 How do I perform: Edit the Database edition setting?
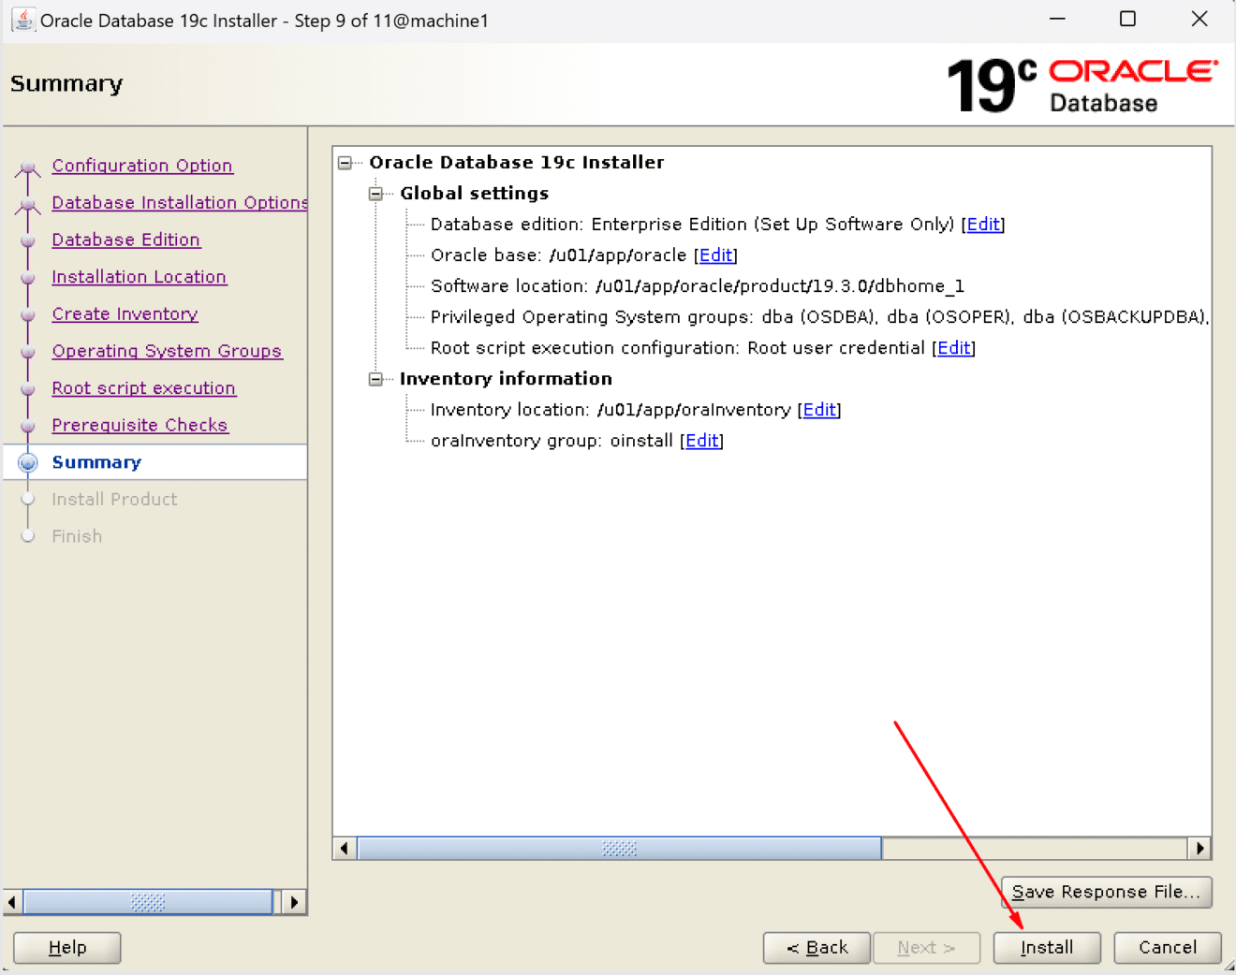982,224
